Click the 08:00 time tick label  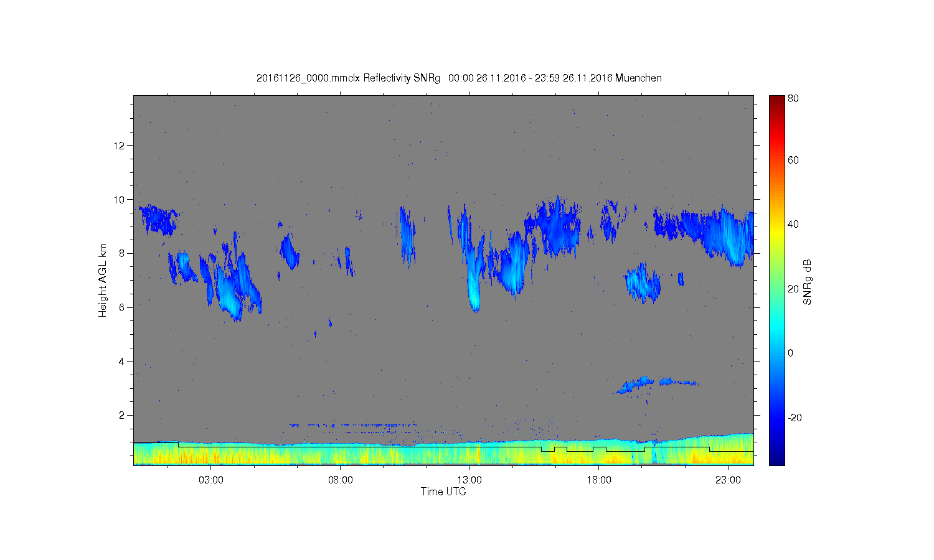point(341,480)
